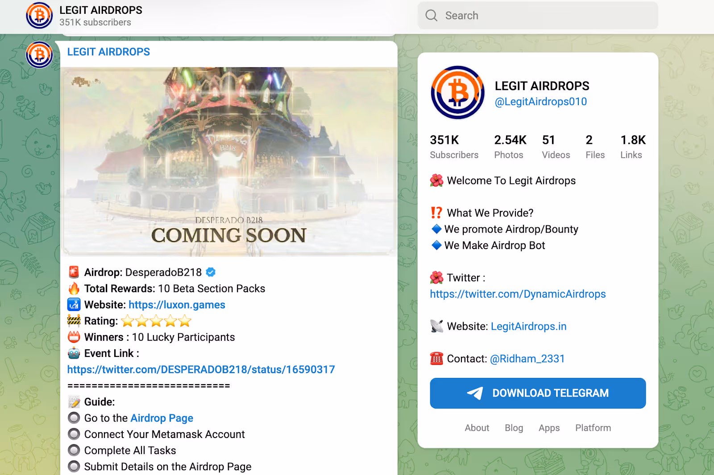714x475 pixels.
Task: Click the LEGIT AIRDROPS title in top header
Action: [101, 10]
